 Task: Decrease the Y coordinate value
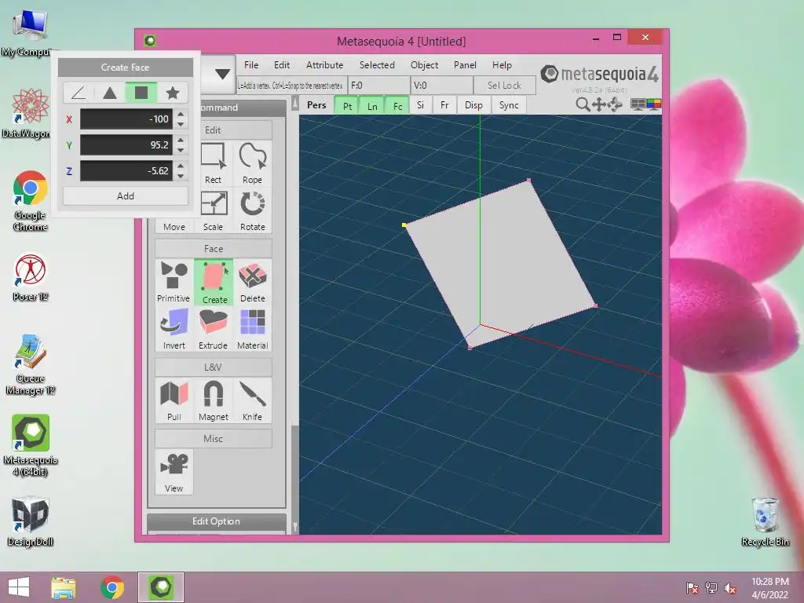(x=181, y=150)
